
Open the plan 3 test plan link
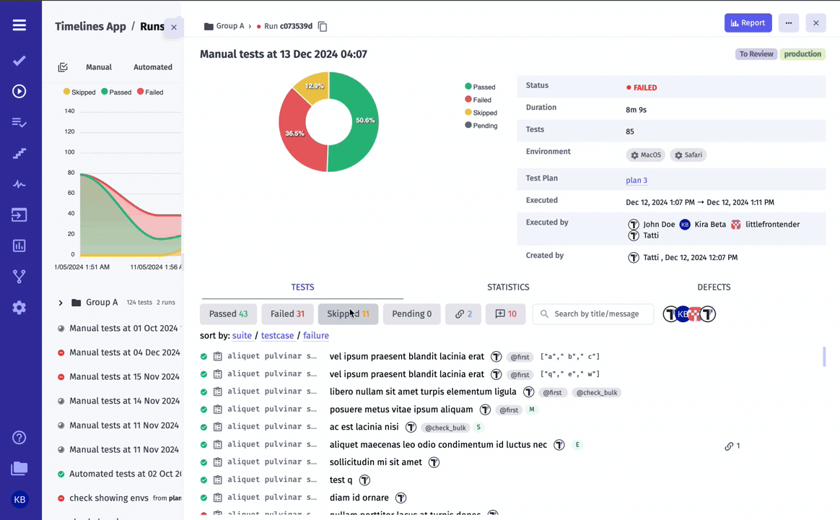(x=636, y=180)
